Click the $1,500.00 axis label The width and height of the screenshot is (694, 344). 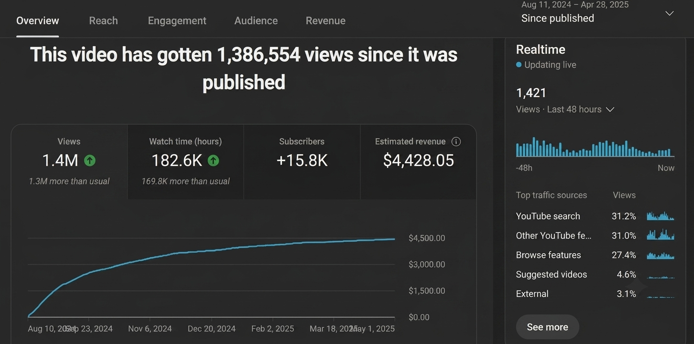pos(427,290)
